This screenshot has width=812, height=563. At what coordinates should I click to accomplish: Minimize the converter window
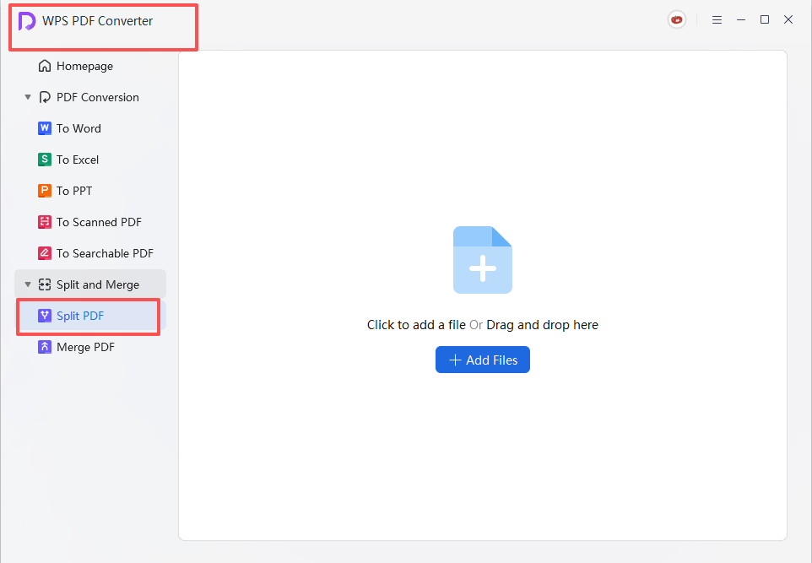[741, 19]
